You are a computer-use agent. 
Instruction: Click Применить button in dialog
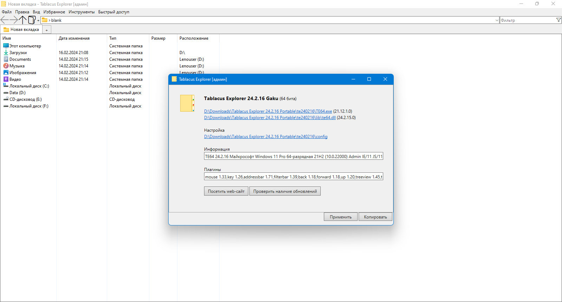pyautogui.click(x=341, y=217)
